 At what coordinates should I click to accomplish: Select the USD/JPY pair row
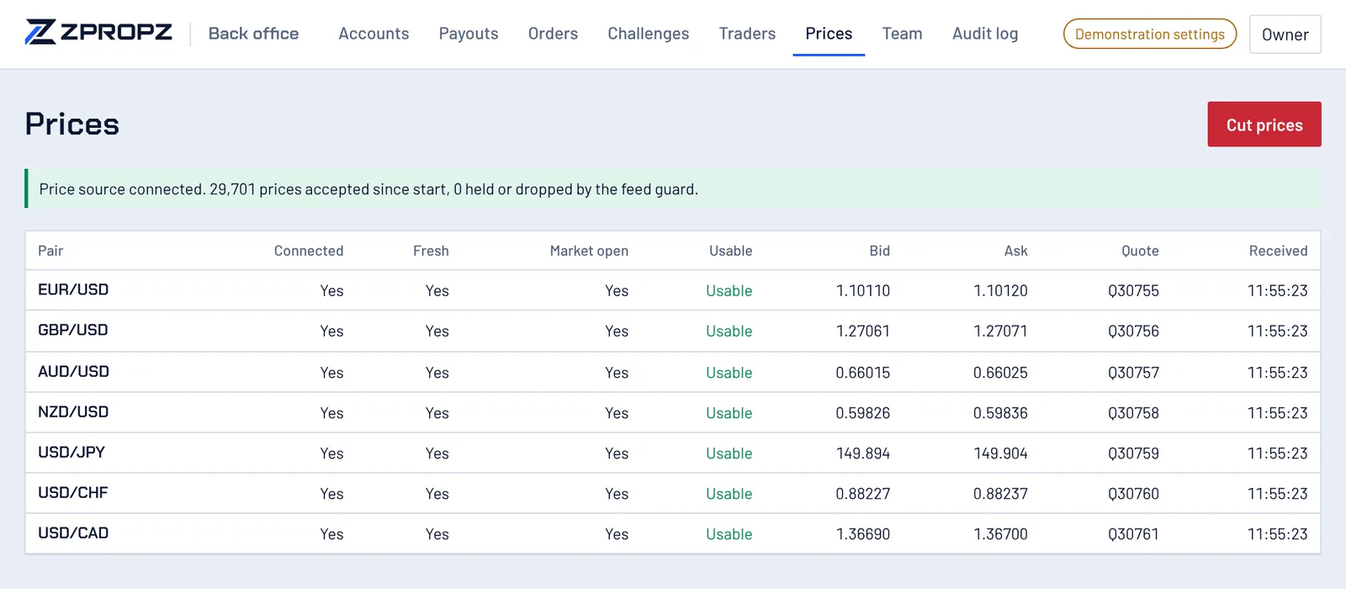tap(673, 453)
